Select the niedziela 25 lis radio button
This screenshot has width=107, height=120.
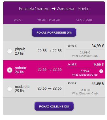[10, 89]
